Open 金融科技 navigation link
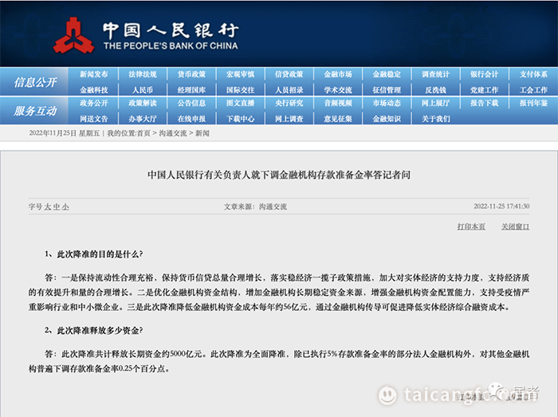This screenshot has height=417, width=558. click(93, 90)
